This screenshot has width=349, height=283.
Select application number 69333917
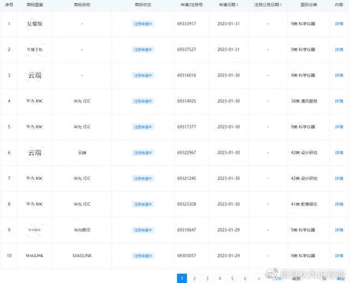click(x=186, y=23)
